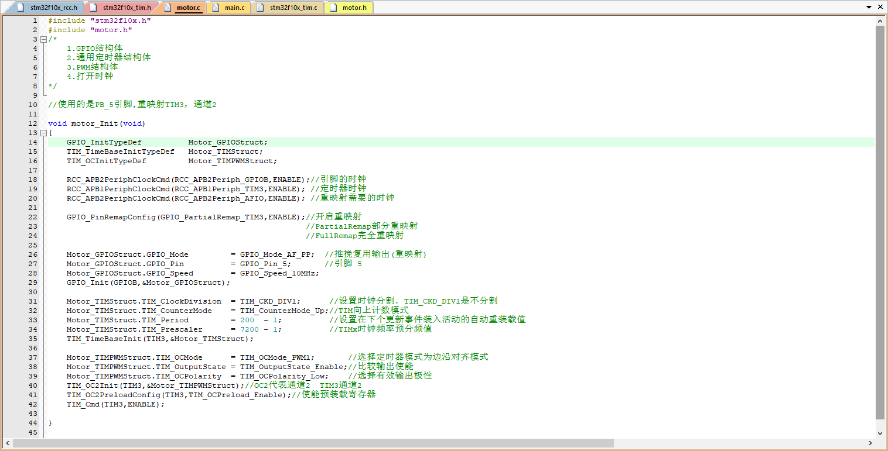Collapse the motor_Init function at line 13

click(x=43, y=133)
